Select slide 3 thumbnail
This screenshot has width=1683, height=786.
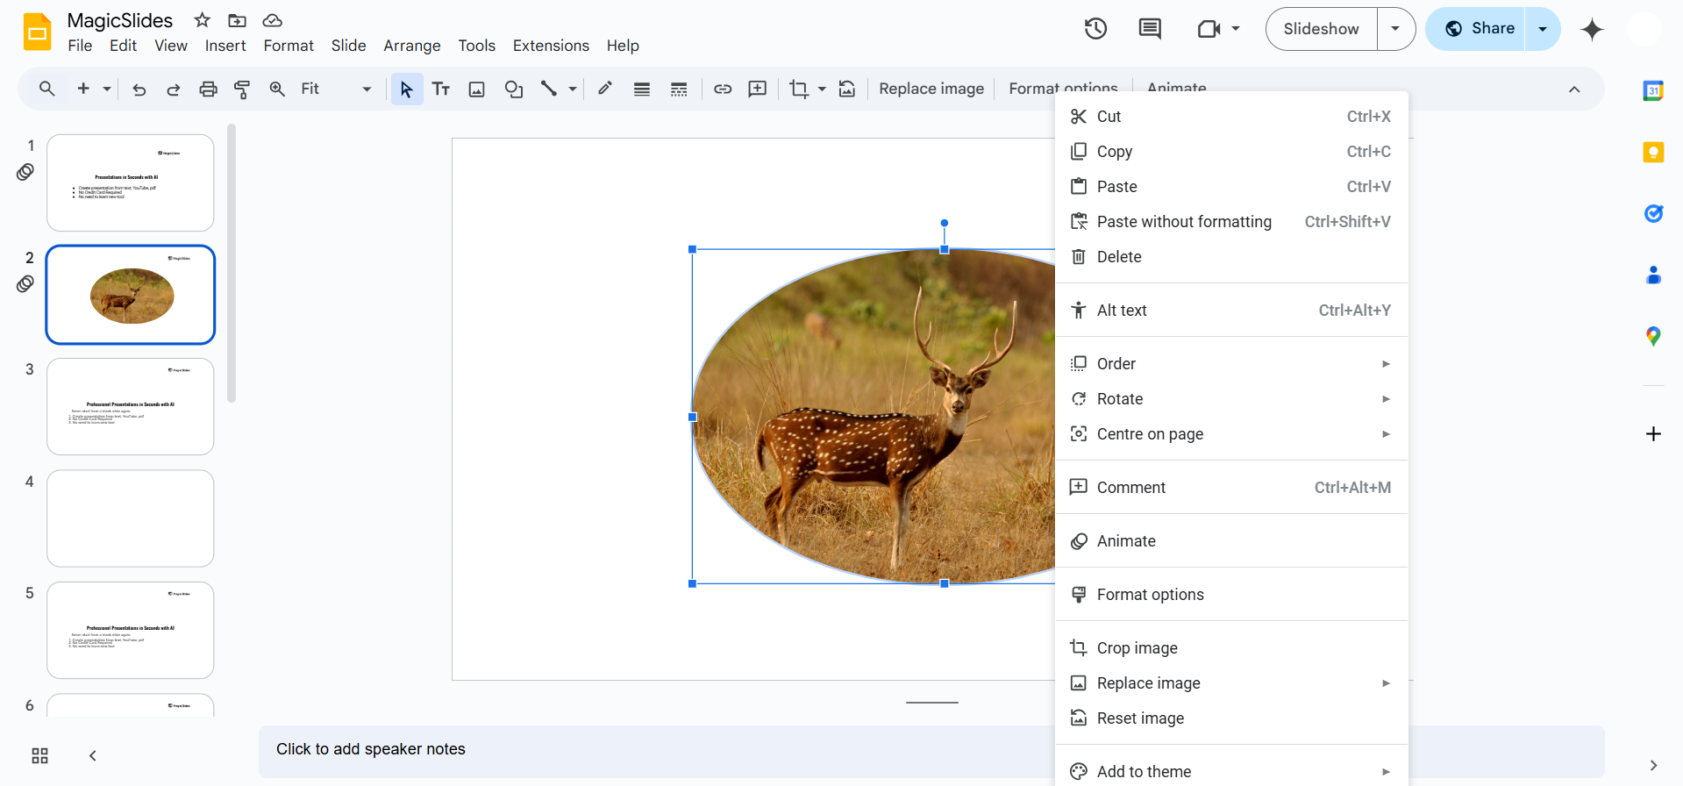coord(131,406)
